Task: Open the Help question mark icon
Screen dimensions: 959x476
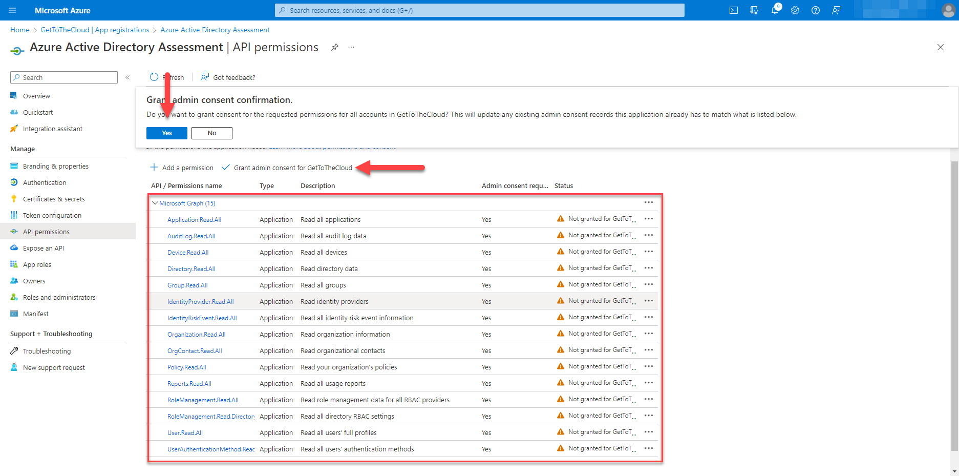Action: pyautogui.click(x=816, y=10)
